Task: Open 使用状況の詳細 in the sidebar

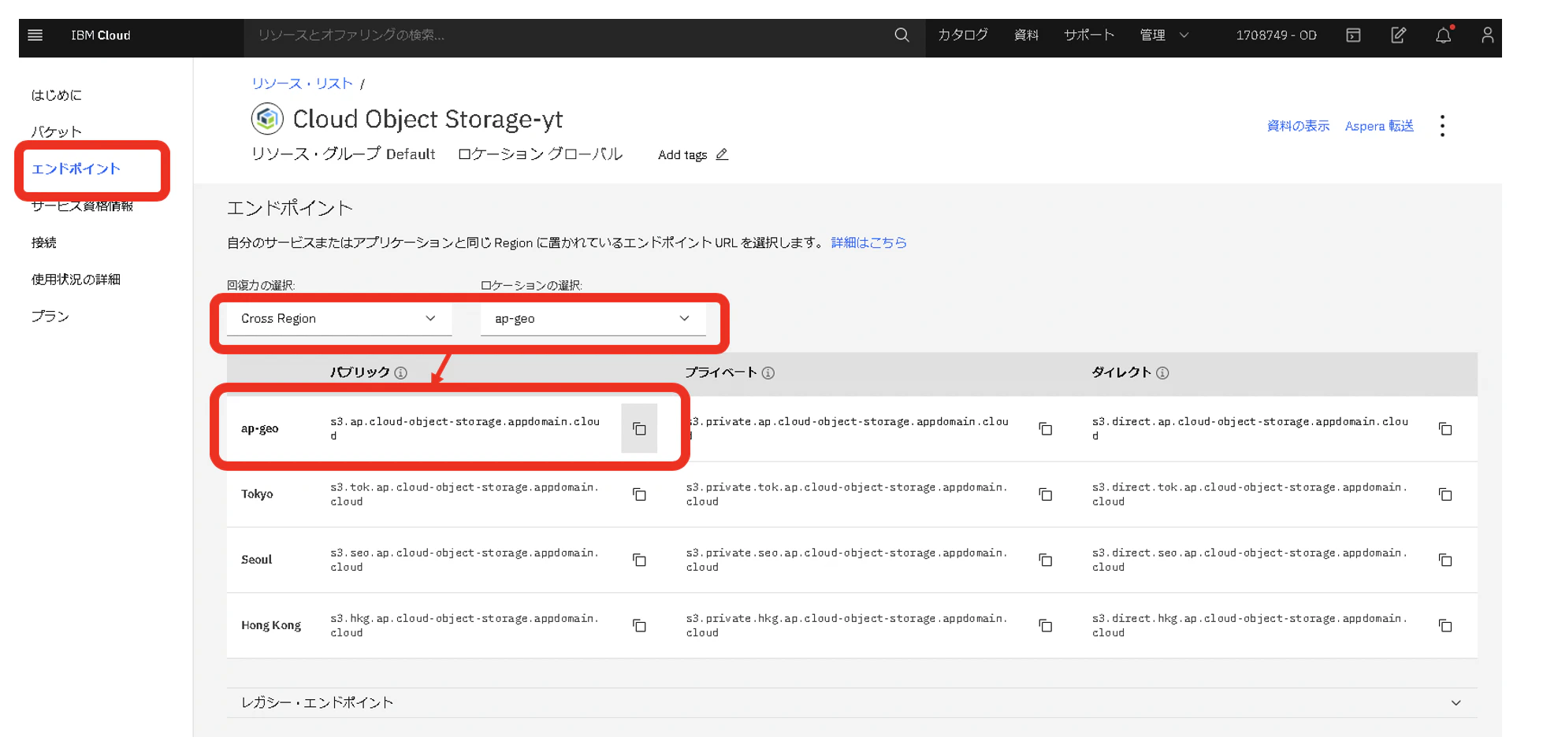Action: coord(76,280)
